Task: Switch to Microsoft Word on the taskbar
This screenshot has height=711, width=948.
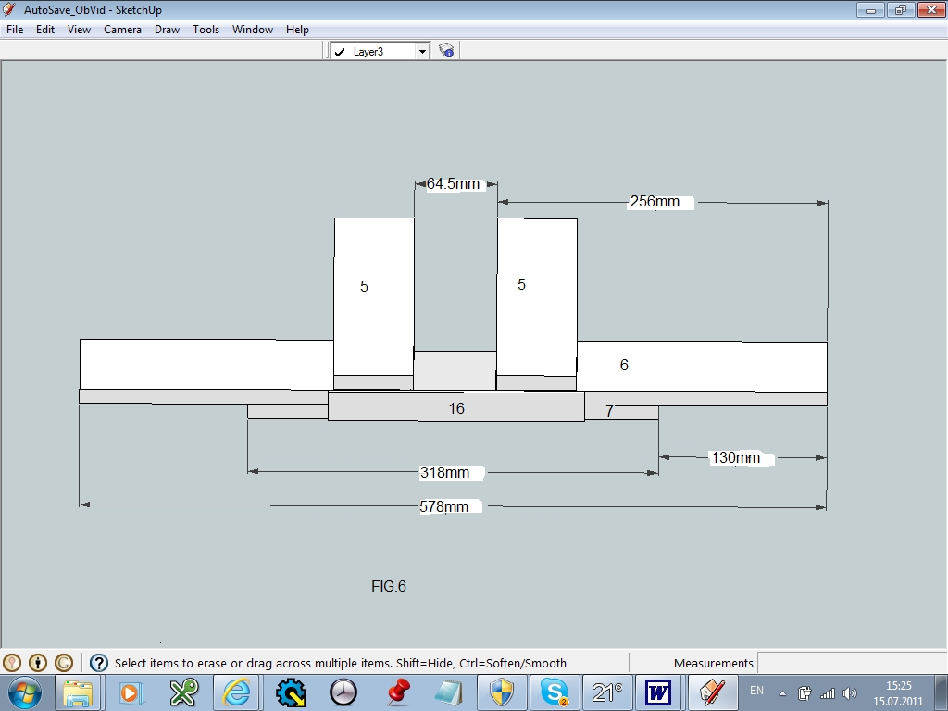Action: (x=658, y=692)
